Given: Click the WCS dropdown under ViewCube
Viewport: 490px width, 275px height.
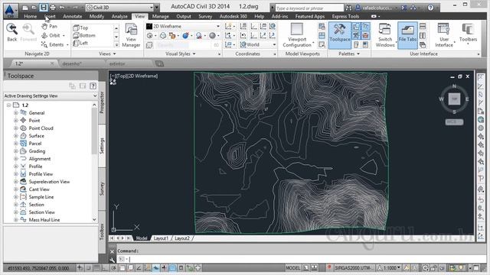Looking at the screenshot, I should pyautogui.click(x=454, y=122).
